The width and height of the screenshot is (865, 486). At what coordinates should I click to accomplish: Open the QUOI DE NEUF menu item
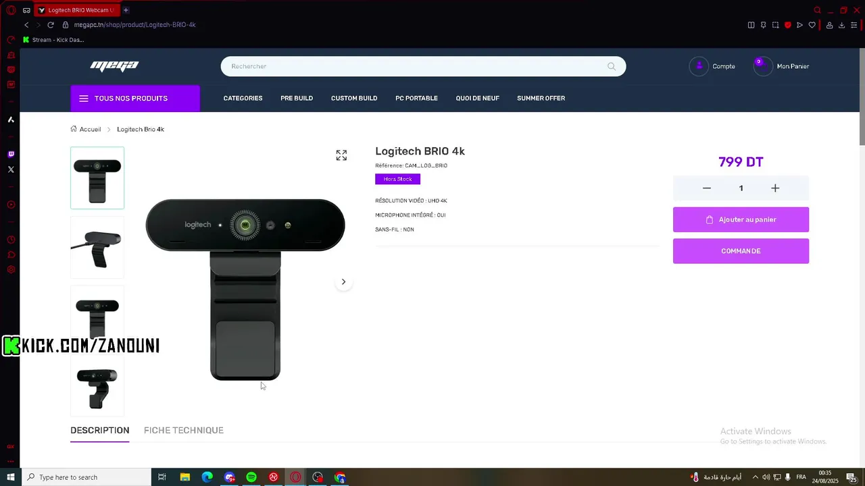point(477,99)
